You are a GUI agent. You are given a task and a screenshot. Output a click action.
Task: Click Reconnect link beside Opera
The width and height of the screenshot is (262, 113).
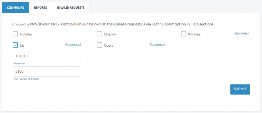(157, 45)
